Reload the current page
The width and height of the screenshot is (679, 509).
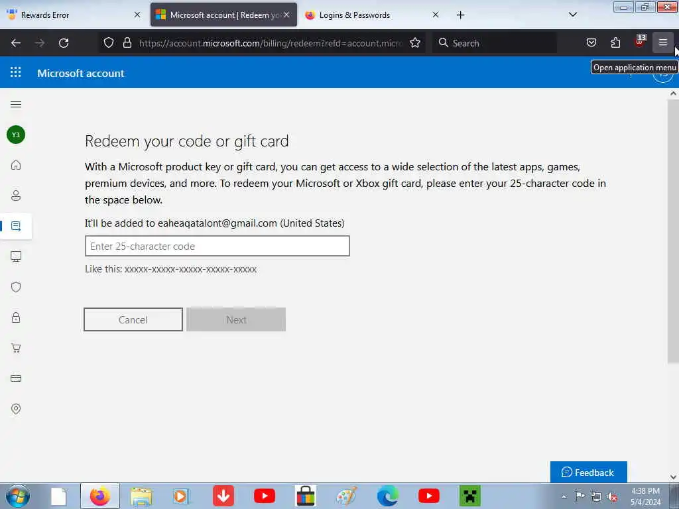coord(64,43)
